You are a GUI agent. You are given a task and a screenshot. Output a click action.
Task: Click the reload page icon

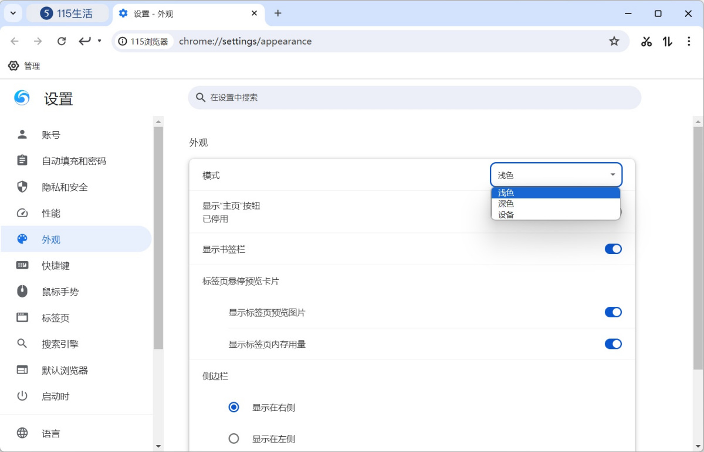62,42
